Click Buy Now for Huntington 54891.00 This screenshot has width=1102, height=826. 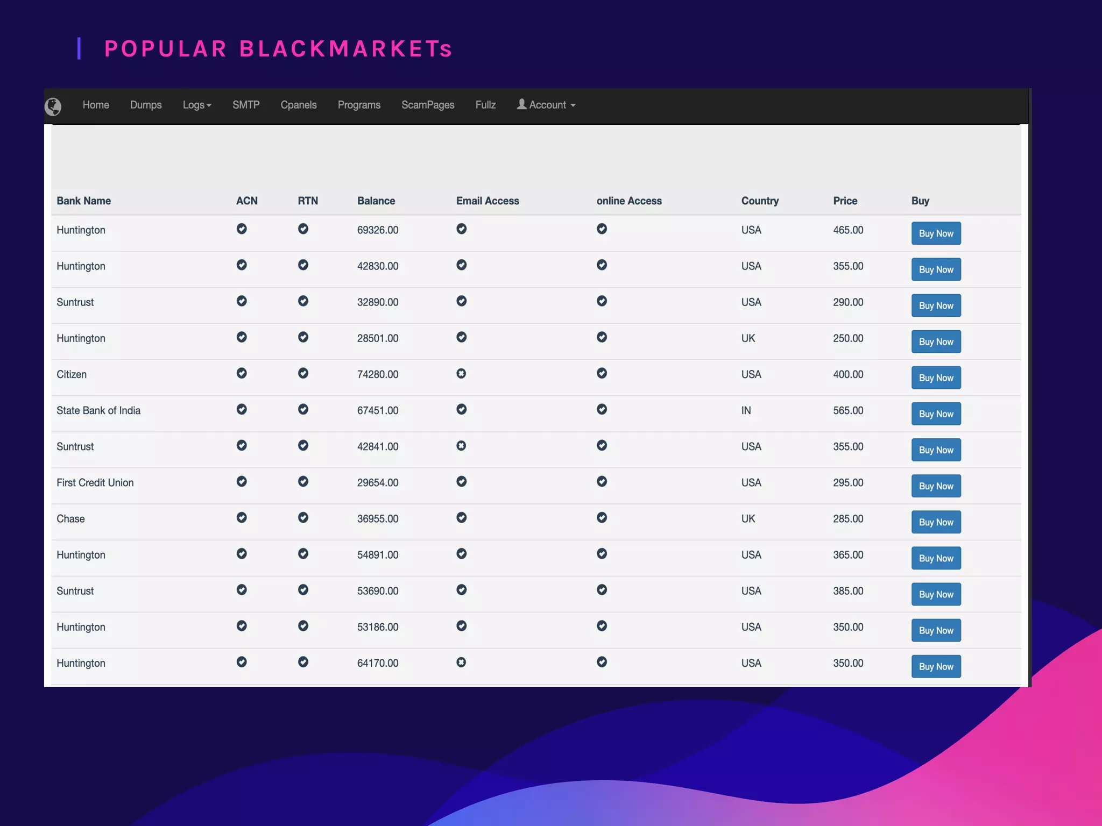(936, 558)
